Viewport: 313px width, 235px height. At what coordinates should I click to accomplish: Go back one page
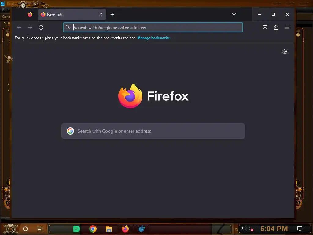tap(19, 27)
